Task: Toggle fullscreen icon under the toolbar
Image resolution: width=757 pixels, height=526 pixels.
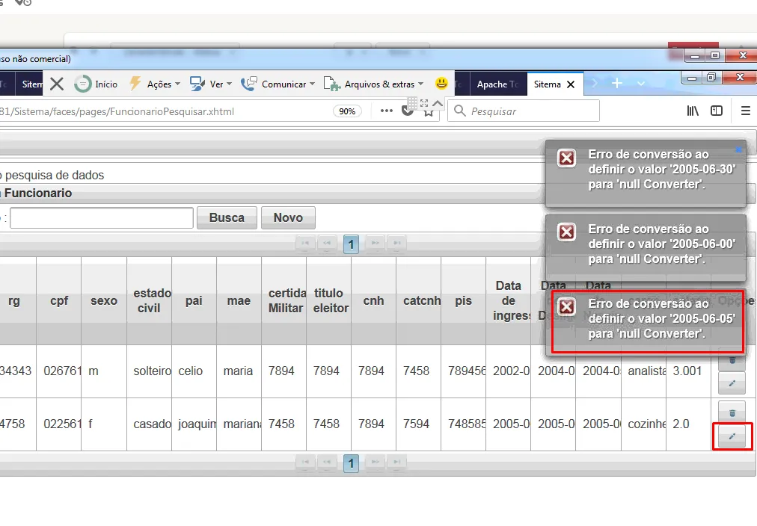Action: [x=424, y=103]
